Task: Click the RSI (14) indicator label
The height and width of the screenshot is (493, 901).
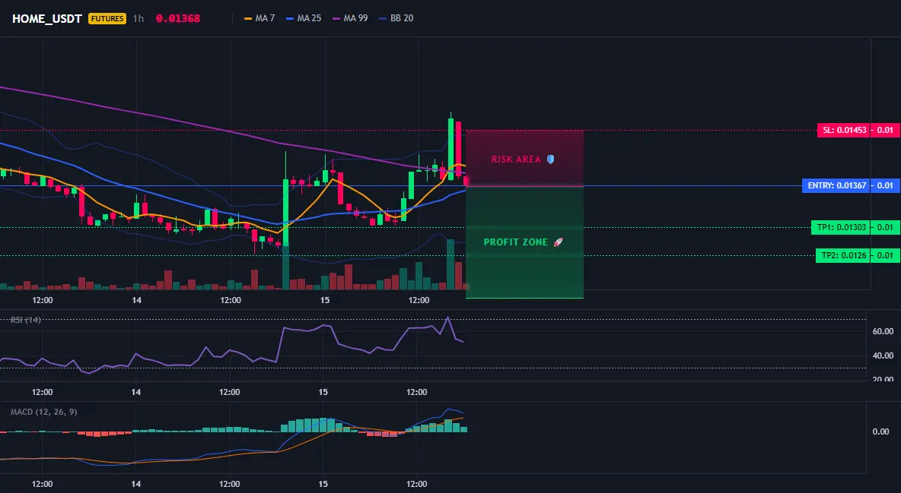Action: click(26, 320)
